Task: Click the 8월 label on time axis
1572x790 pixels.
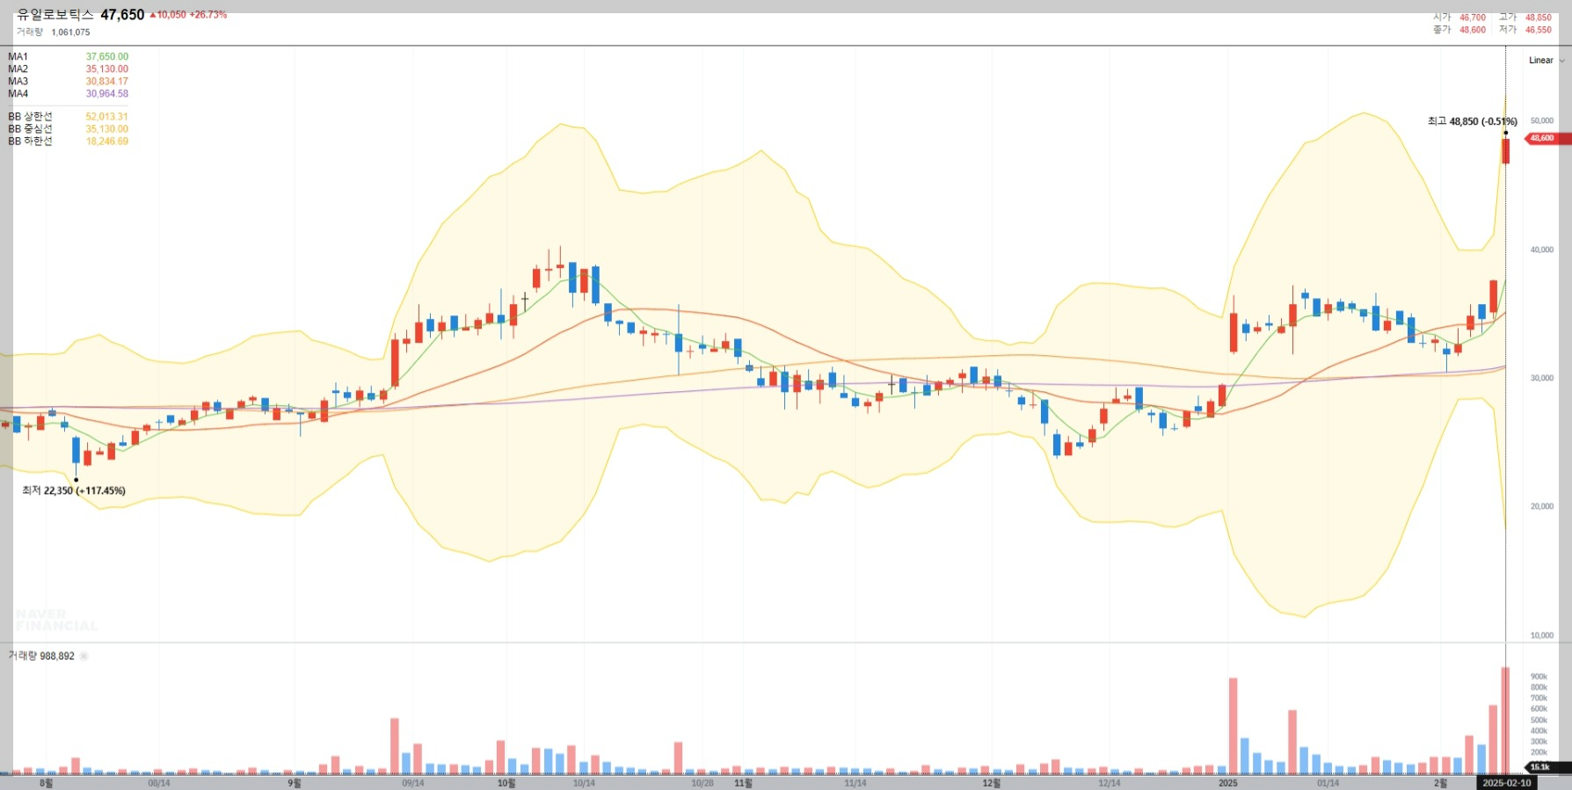Action: pos(47,783)
